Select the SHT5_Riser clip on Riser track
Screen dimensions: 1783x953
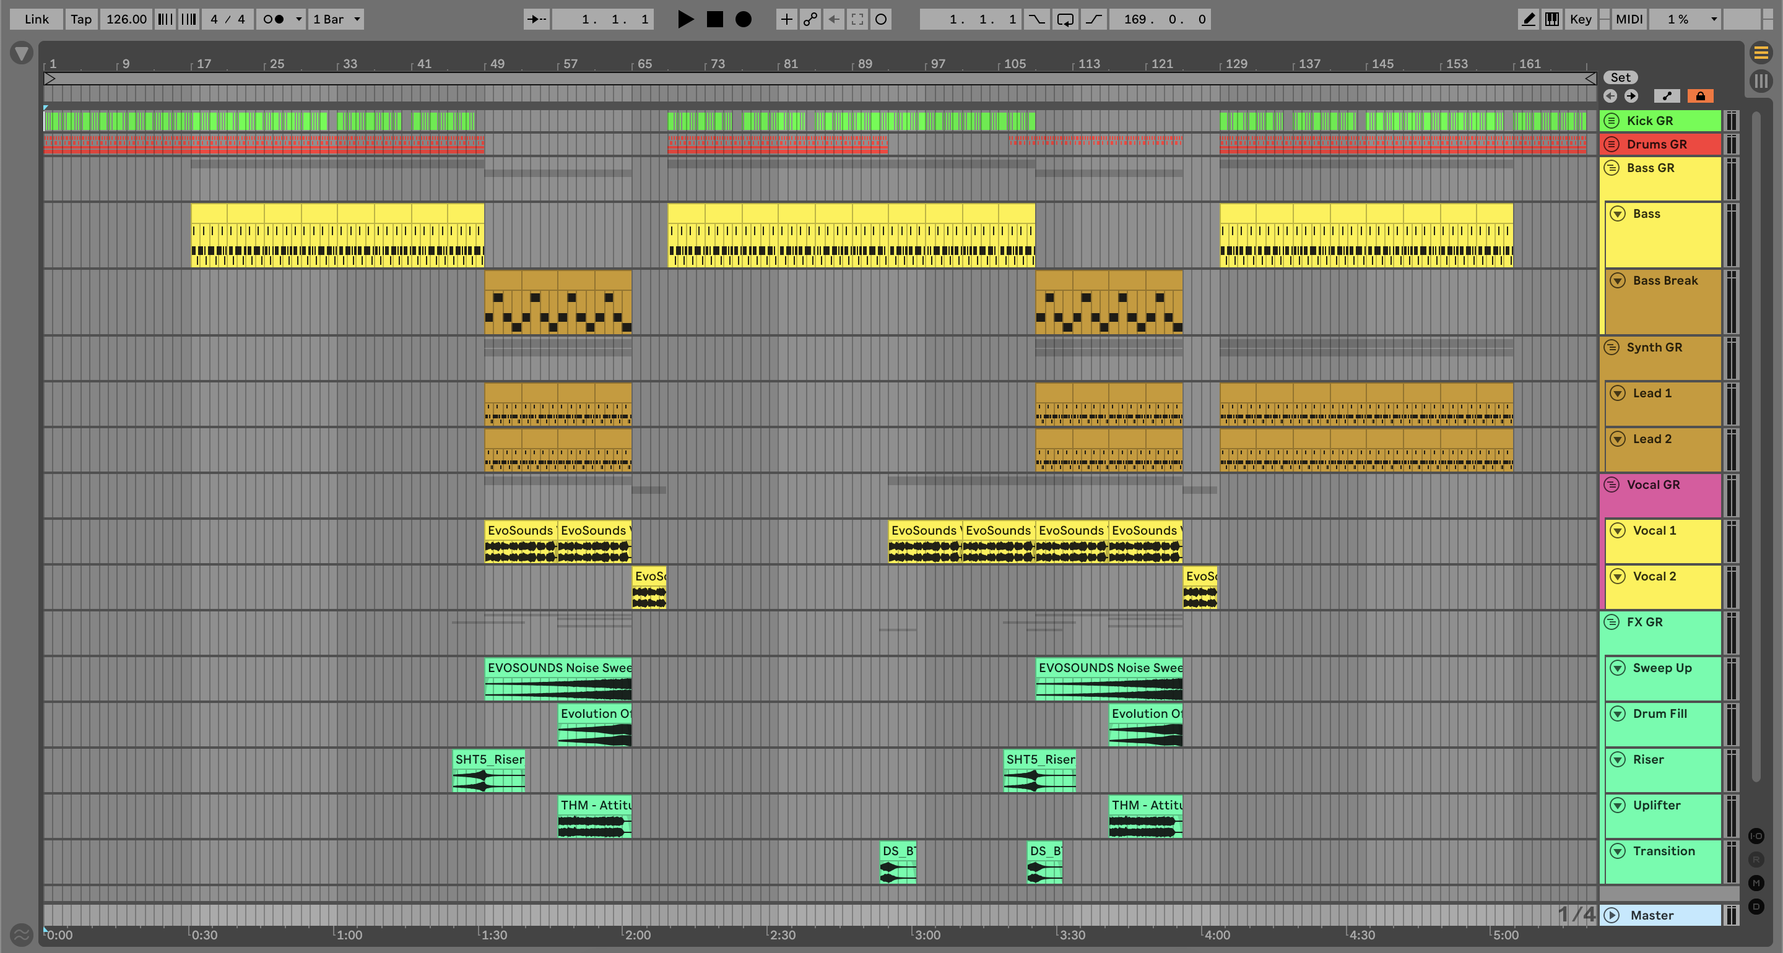488,759
